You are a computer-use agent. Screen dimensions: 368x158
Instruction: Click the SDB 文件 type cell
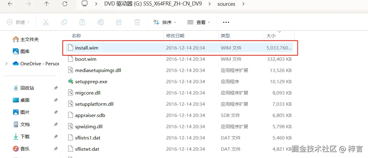pyautogui.click(x=230, y=115)
